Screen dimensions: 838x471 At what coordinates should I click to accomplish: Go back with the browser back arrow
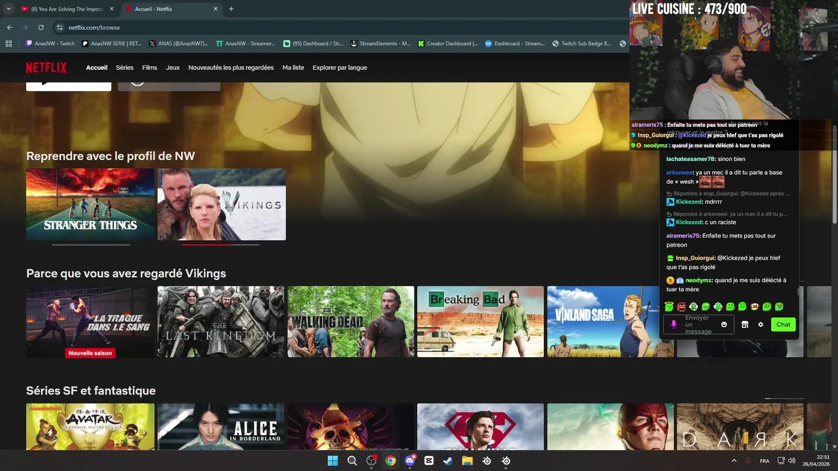[x=9, y=27]
